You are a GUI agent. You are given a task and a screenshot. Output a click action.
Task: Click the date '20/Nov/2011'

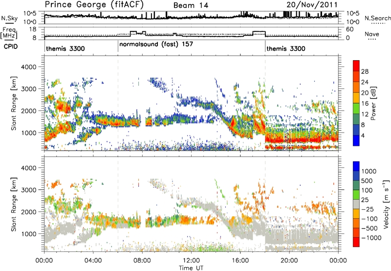(x=312, y=5)
